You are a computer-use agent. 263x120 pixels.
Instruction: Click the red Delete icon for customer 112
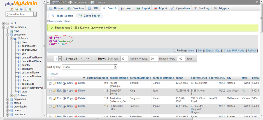[76, 91]
